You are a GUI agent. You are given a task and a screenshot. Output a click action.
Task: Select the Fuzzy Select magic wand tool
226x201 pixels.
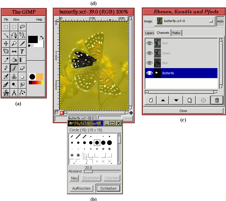click(x=6, y=35)
